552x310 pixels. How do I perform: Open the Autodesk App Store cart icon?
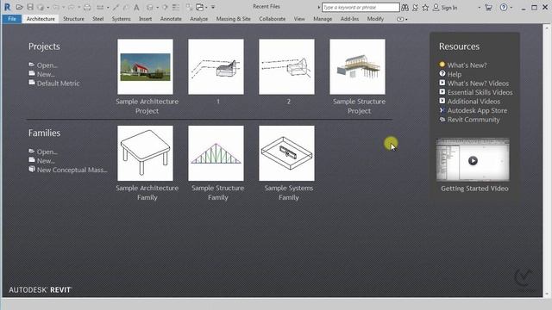tap(488, 8)
